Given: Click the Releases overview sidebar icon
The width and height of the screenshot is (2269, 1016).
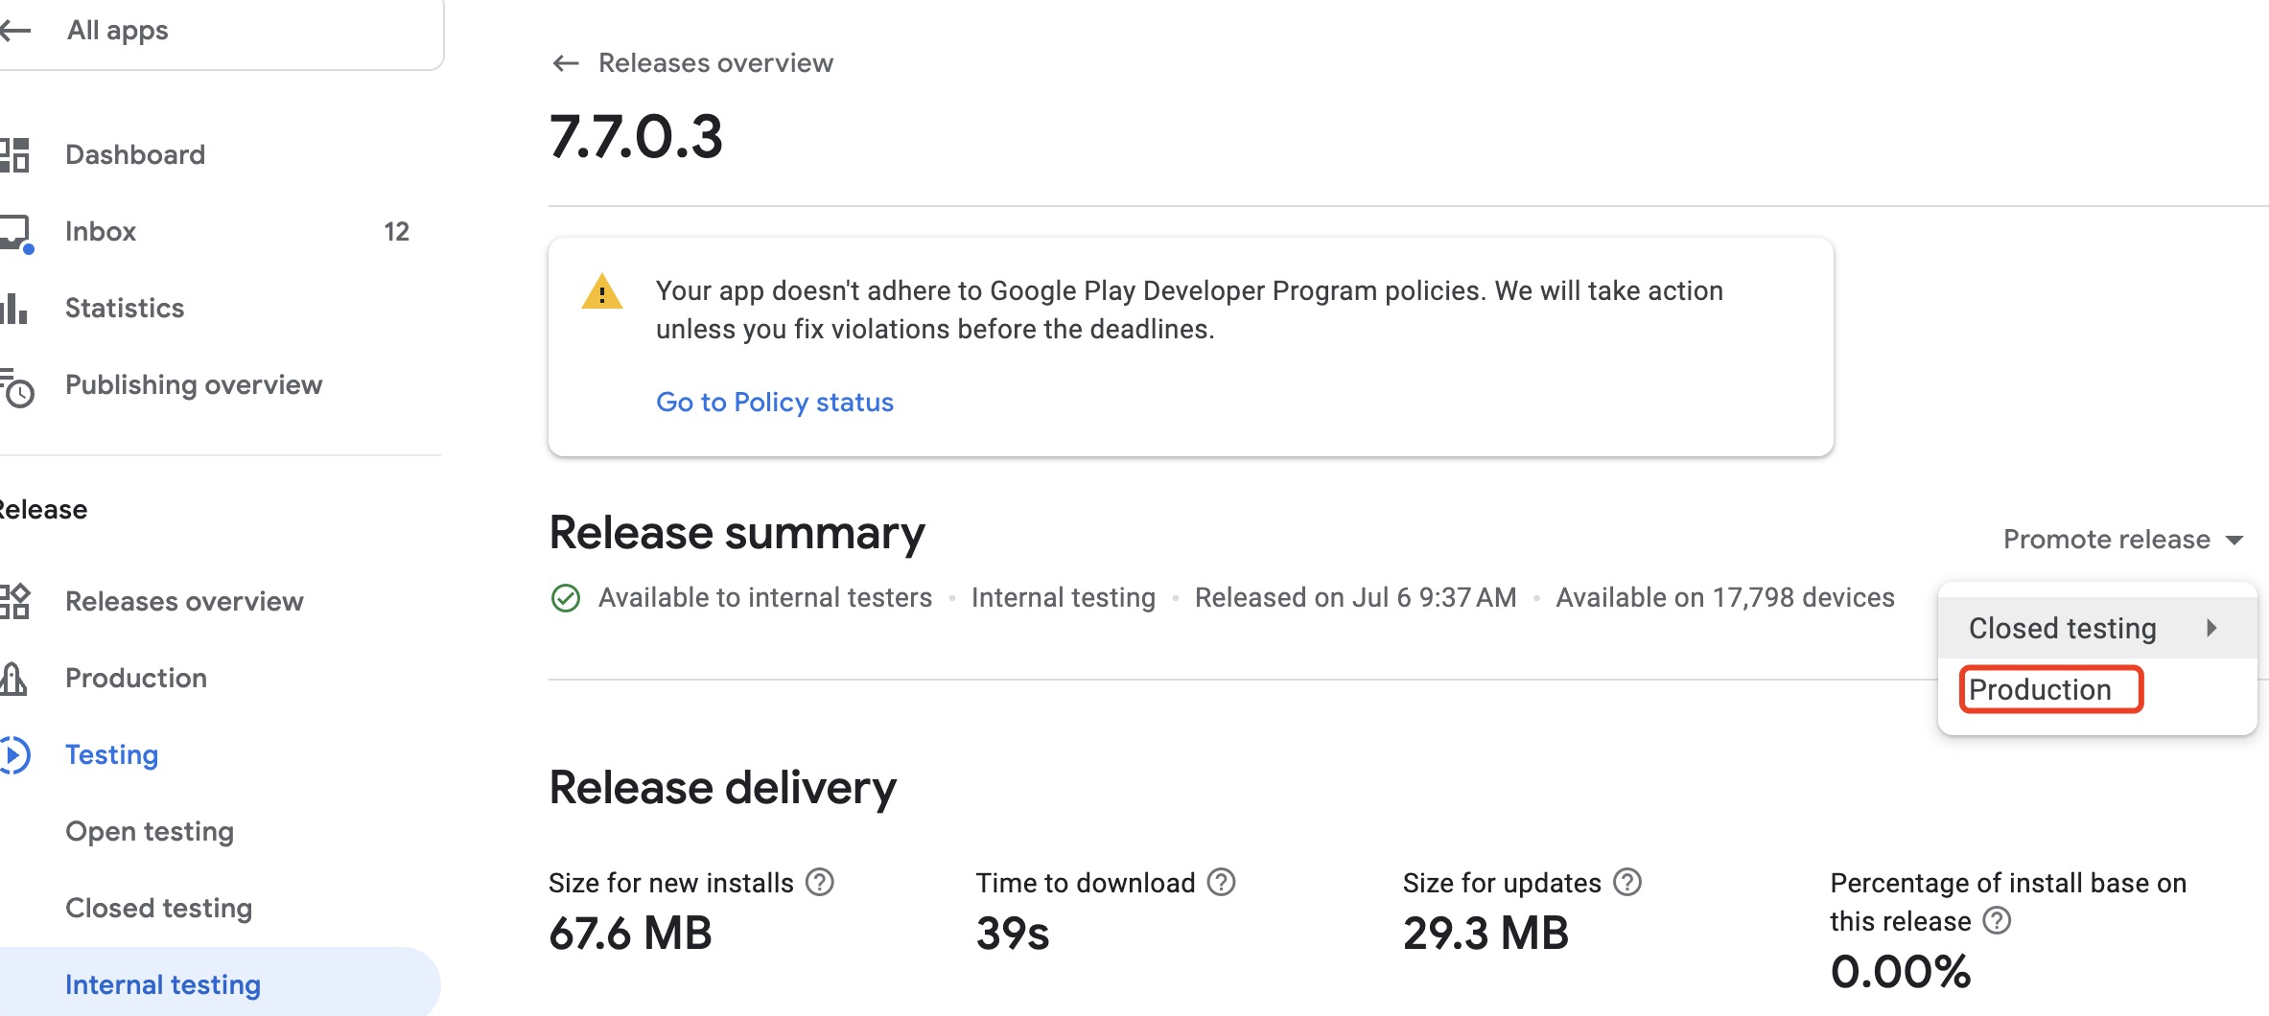Looking at the screenshot, I should [x=14, y=601].
